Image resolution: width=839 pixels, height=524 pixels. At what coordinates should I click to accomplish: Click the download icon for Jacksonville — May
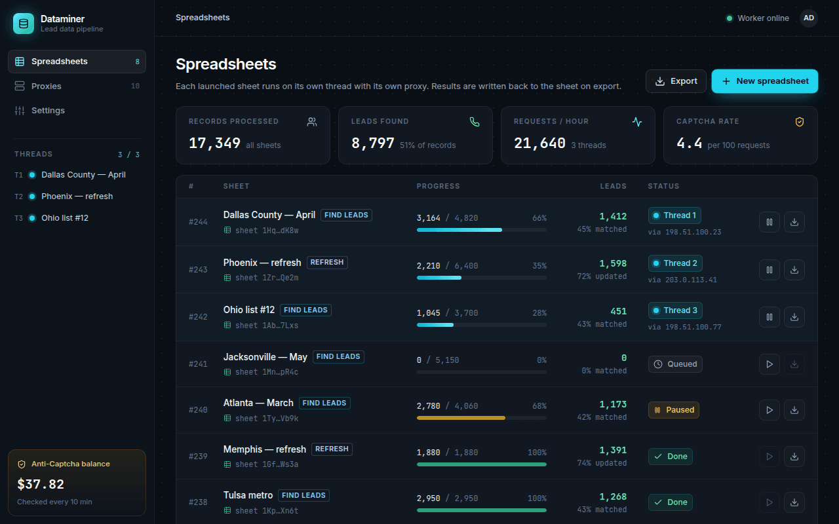pyautogui.click(x=794, y=364)
